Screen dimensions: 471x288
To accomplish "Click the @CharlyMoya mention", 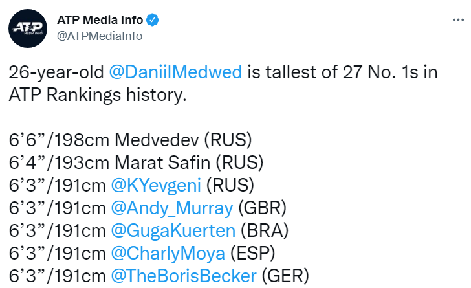I will tap(168, 254).
